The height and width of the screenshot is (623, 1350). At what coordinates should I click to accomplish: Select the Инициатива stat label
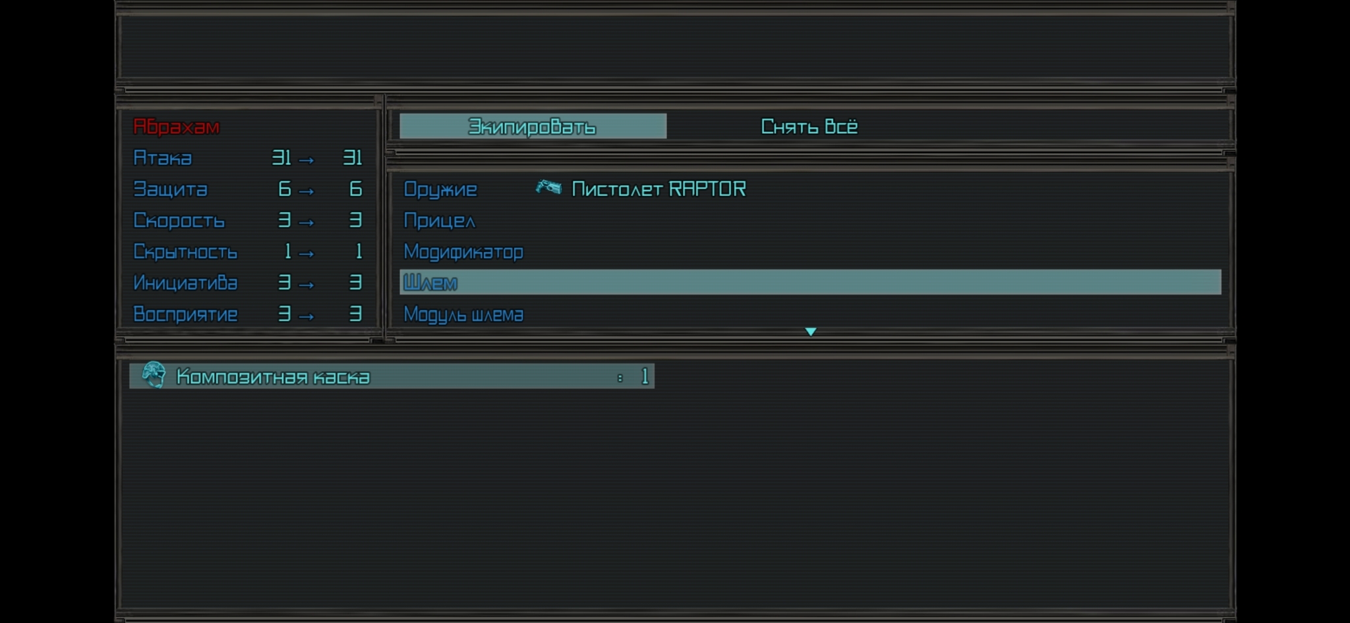(x=185, y=283)
